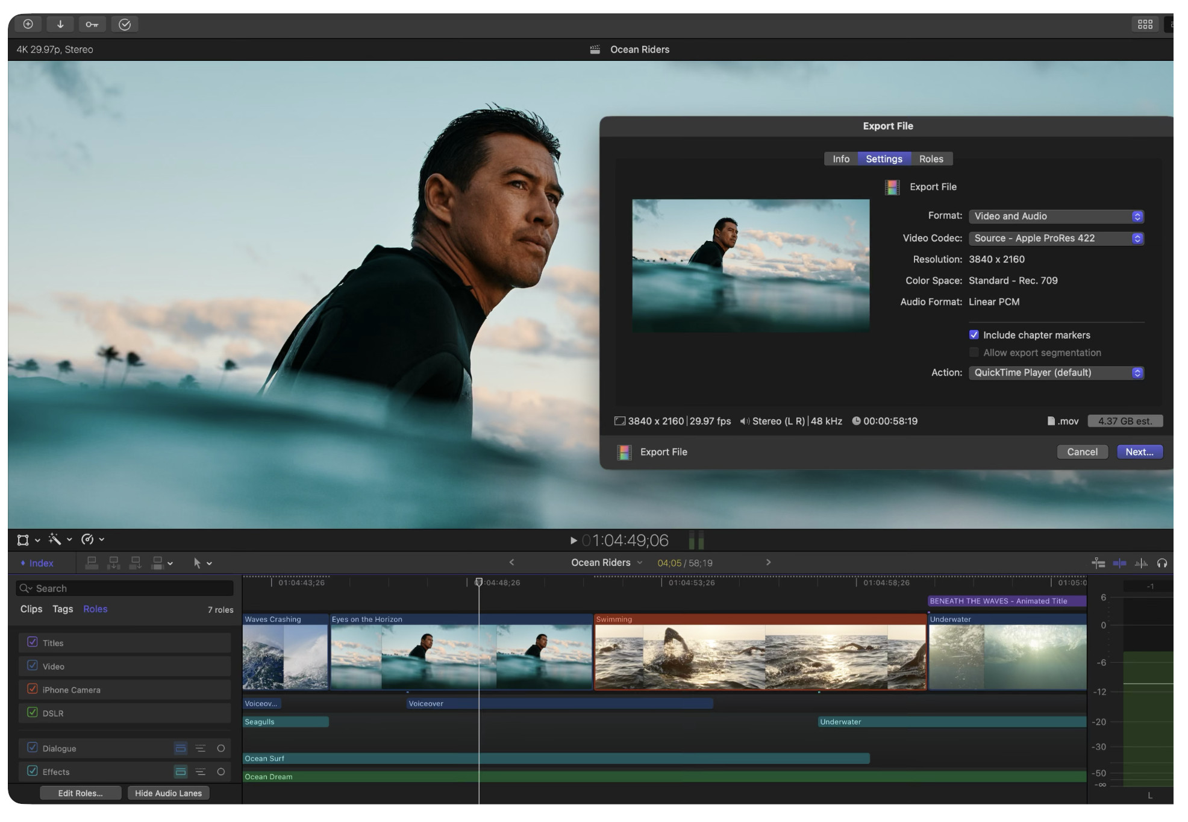1188x822 pixels.
Task: Open the retime speedometer icon
Action: pyautogui.click(x=87, y=539)
